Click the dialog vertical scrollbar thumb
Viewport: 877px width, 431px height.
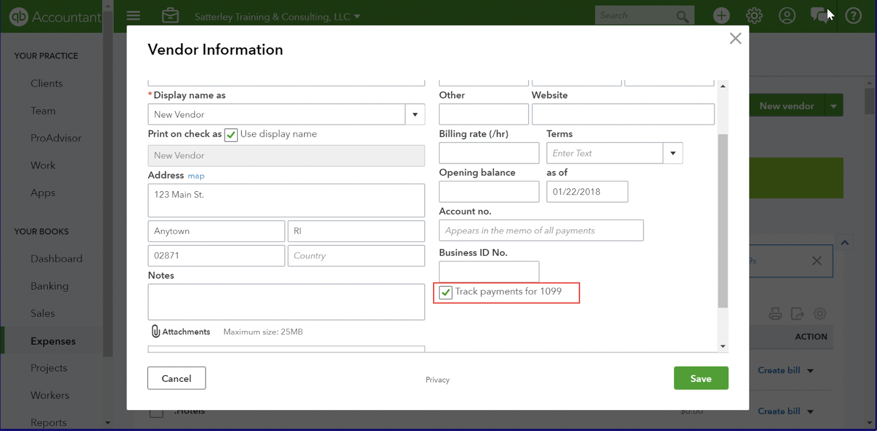click(723, 221)
